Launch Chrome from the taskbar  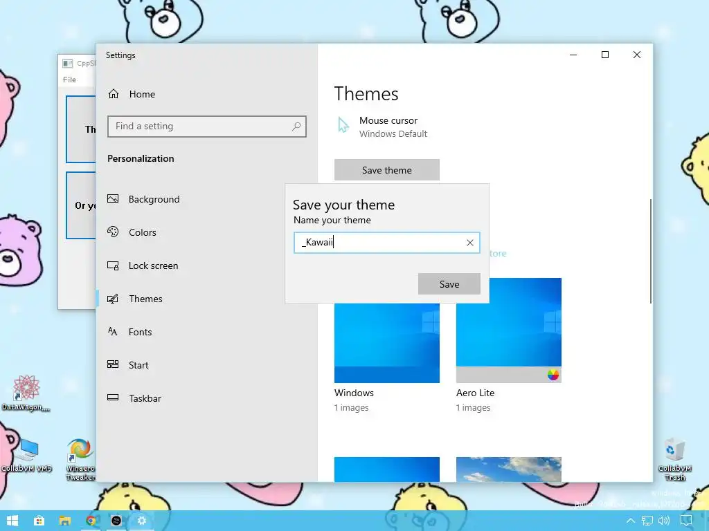click(91, 521)
